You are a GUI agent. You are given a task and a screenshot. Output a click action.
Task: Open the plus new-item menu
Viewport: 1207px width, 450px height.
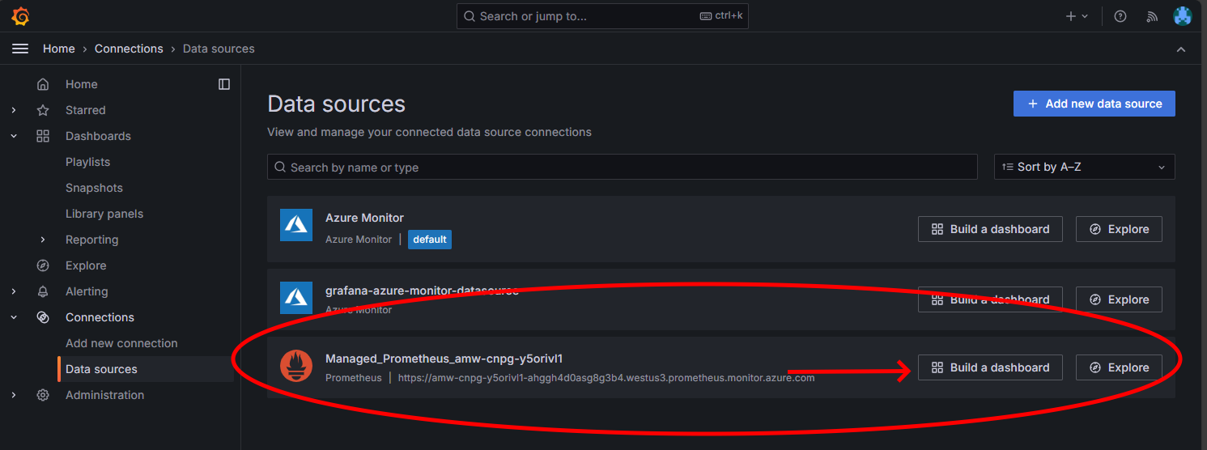click(1077, 16)
